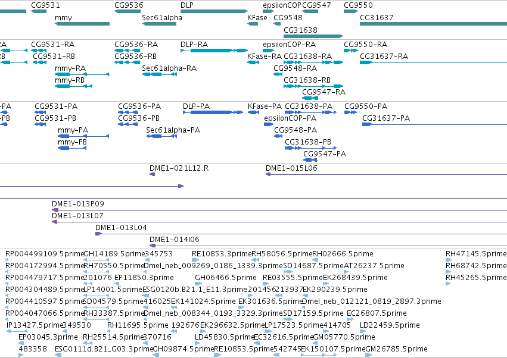
Task: Open the epsilonCOP gene label
Action: 282,5
